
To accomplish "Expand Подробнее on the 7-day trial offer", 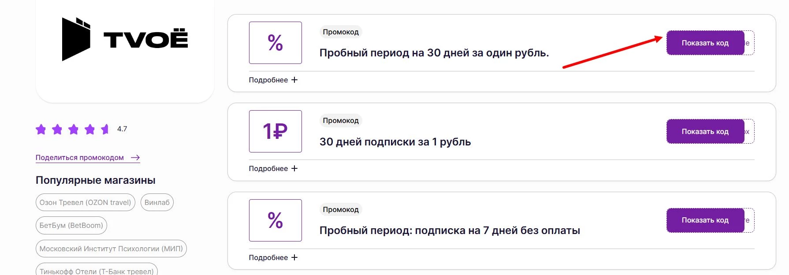I will 273,257.
